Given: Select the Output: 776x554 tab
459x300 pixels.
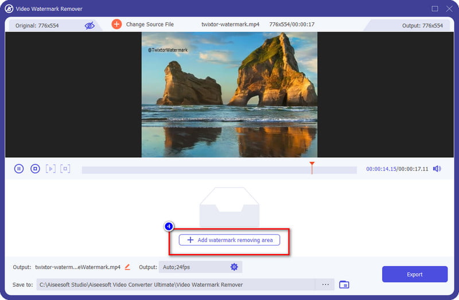Looking at the screenshot, I should pos(421,25).
